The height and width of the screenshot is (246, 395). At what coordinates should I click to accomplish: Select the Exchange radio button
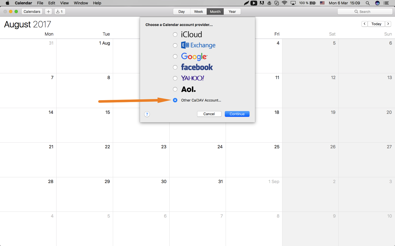click(175, 45)
